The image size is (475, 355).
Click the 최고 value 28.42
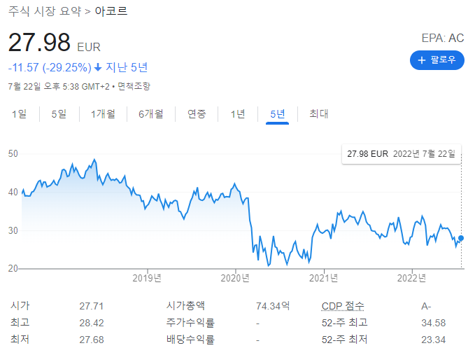92,323
